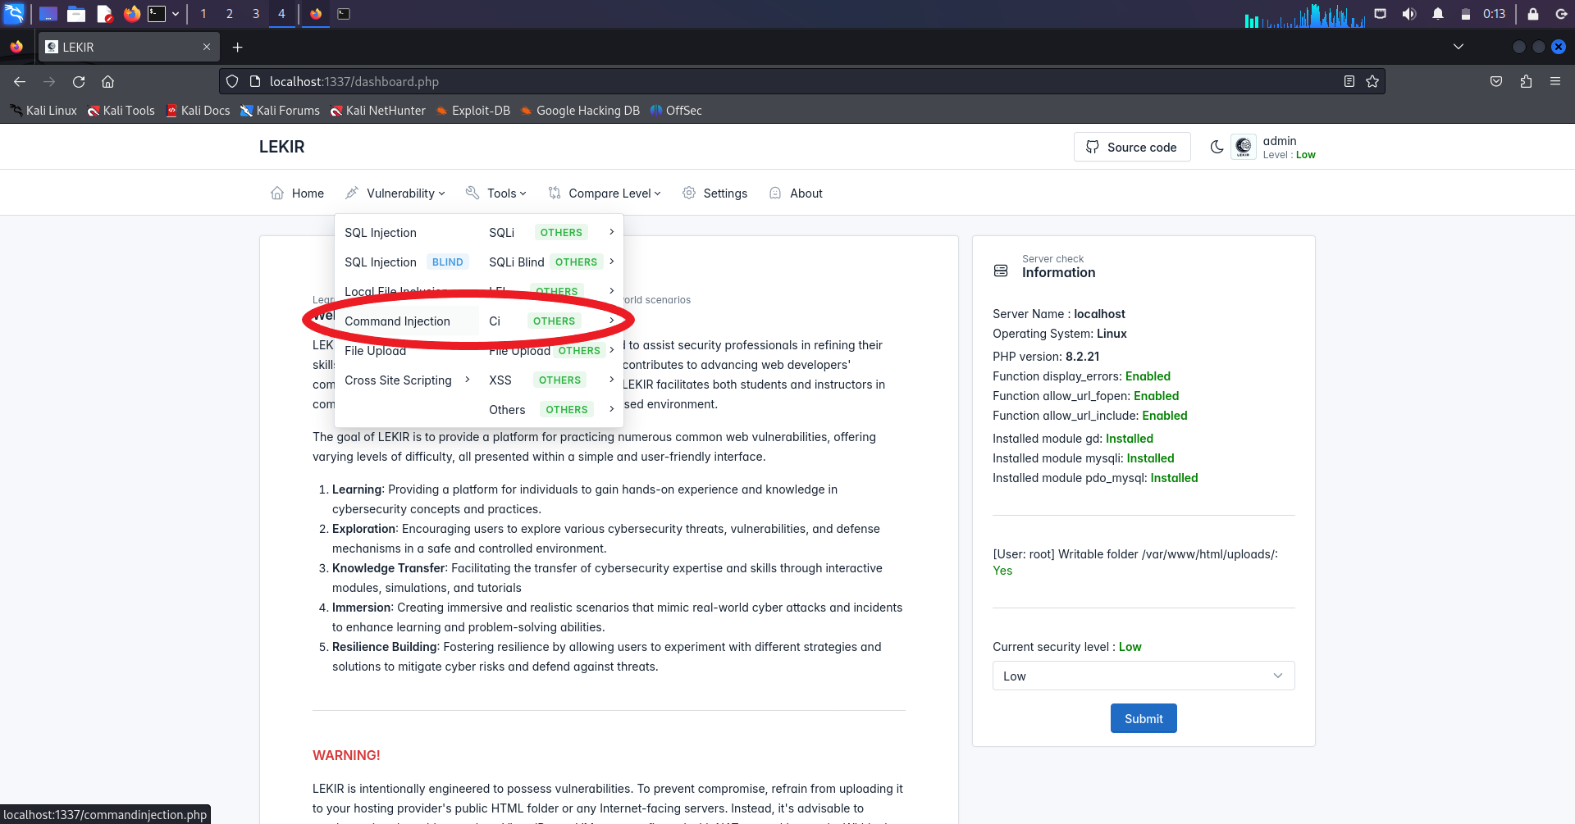
Task: Choose File Upload from vulnerability menu
Action: [x=375, y=351]
